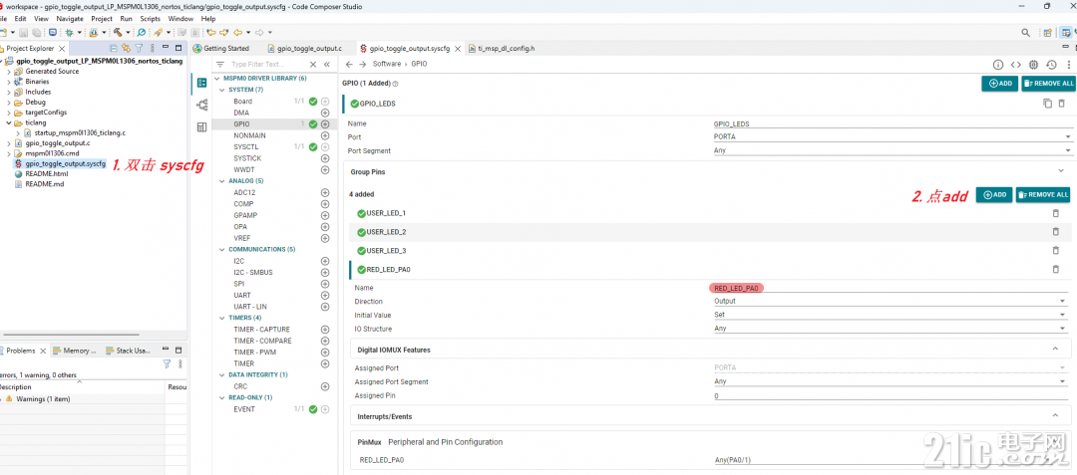Delete the USER_LED_1 pin using trash icon
The image size is (1077, 475).
(x=1056, y=213)
